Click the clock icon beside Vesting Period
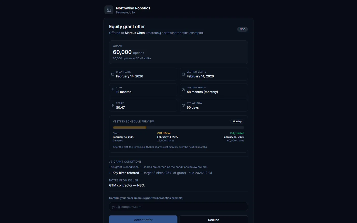This screenshot has height=223, width=357. (183, 90)
